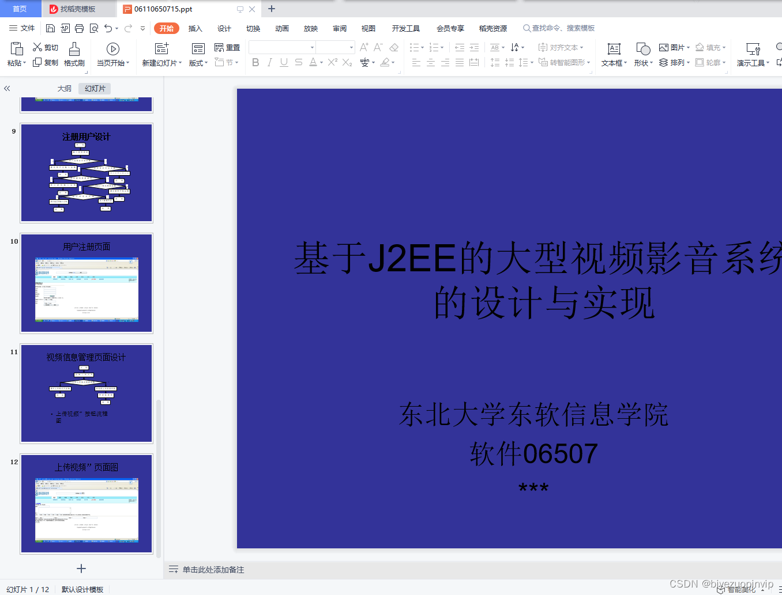The height and width of the screenshot is (595, 782).
Task: Select slide 9 thumbnail 注册用户设计
Action: pos(87,173)
